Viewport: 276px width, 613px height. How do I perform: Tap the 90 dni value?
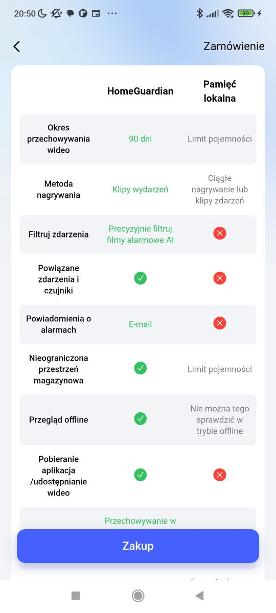(x=140, y=139)
